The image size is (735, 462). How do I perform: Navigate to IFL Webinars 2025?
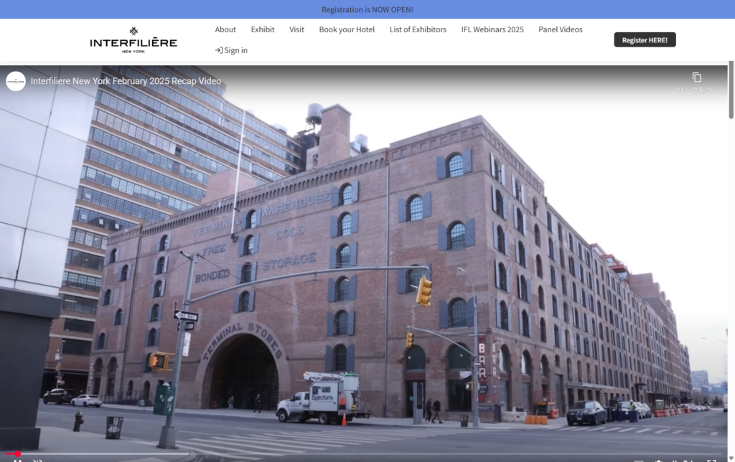coord(492,29)
